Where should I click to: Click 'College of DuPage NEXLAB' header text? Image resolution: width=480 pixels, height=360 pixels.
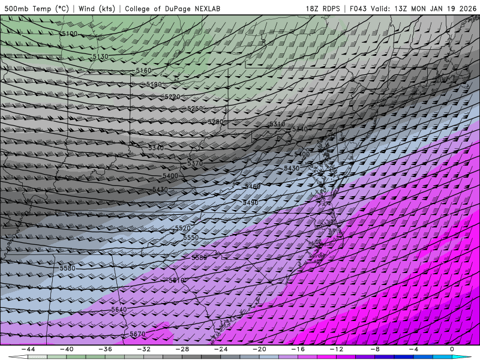(x=172, y=8)
